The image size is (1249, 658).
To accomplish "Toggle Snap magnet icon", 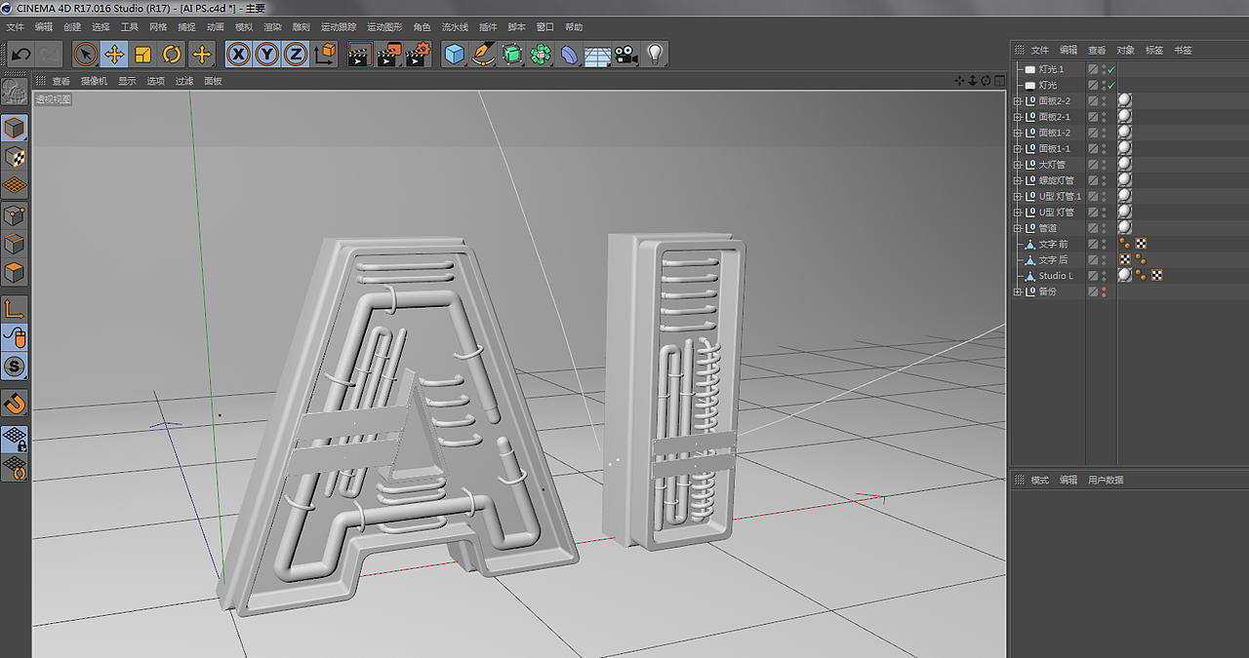I will (x=15, y=403).
